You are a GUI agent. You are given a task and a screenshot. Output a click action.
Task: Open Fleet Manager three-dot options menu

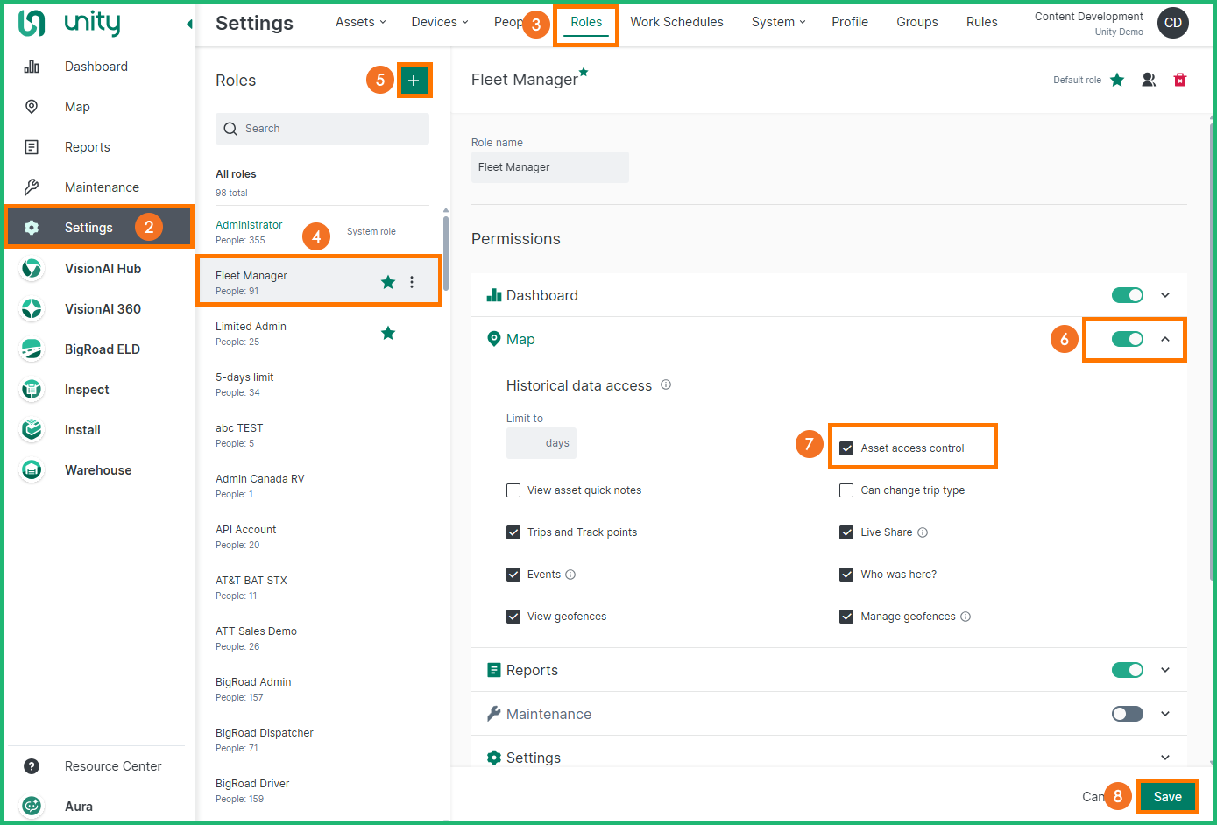(412, 282)
